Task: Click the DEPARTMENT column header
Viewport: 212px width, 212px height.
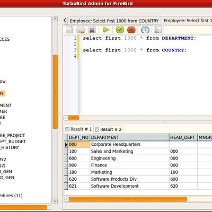Action: [x=129, y=137]
